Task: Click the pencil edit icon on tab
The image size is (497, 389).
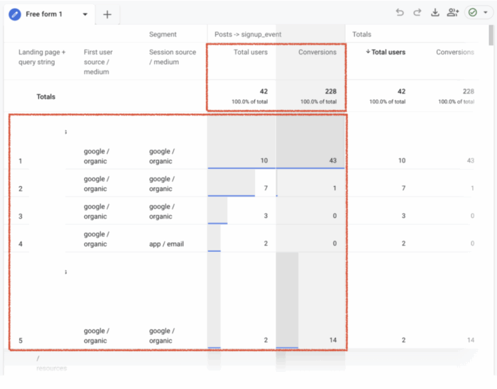Action: tap(14, 14)
